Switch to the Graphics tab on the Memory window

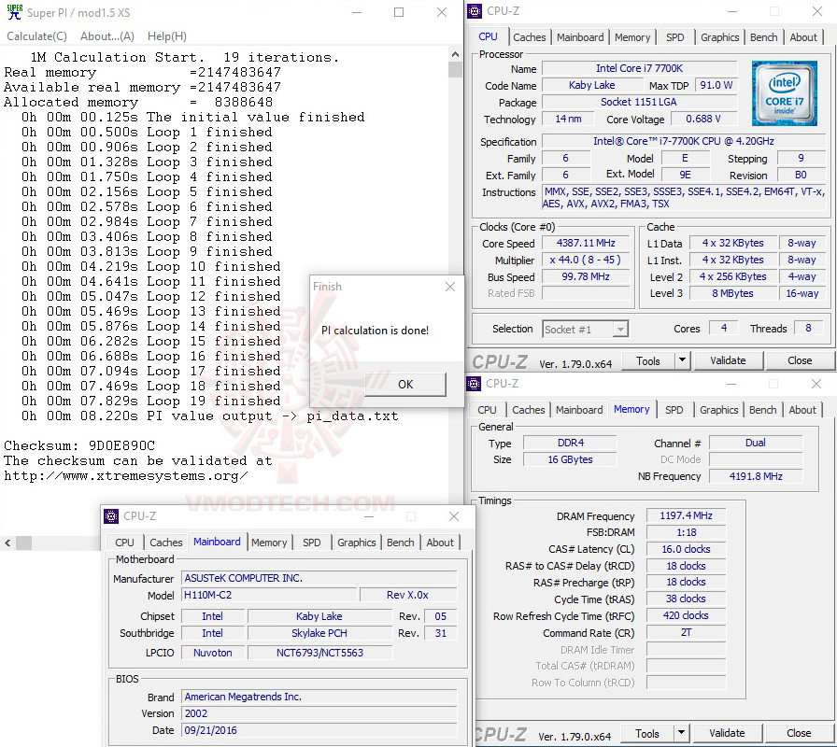[719, 409]
